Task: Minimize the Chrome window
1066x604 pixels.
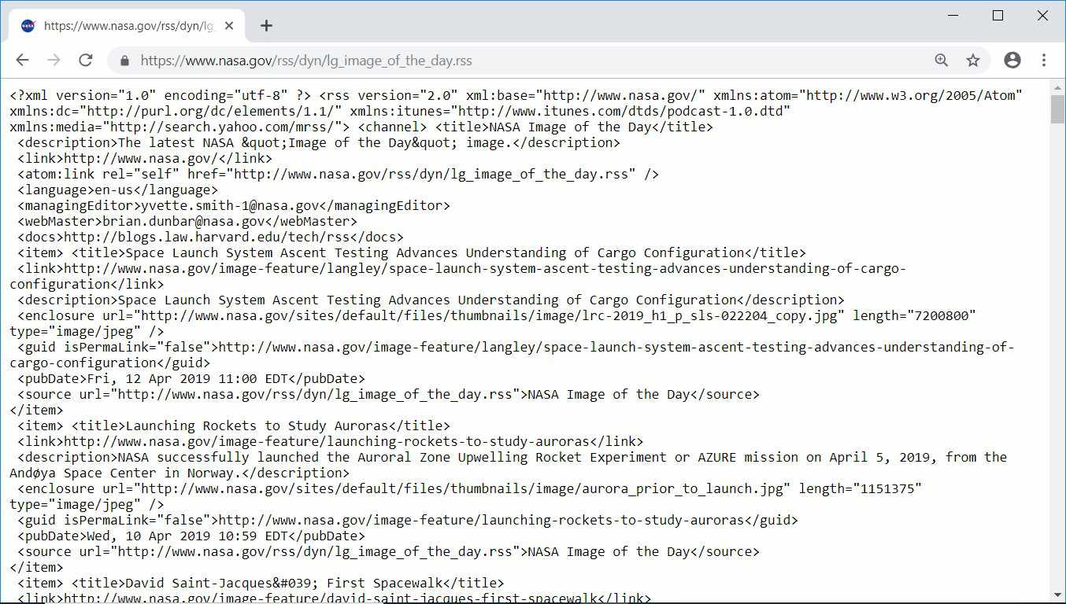Action: click(x=953, y=16)
